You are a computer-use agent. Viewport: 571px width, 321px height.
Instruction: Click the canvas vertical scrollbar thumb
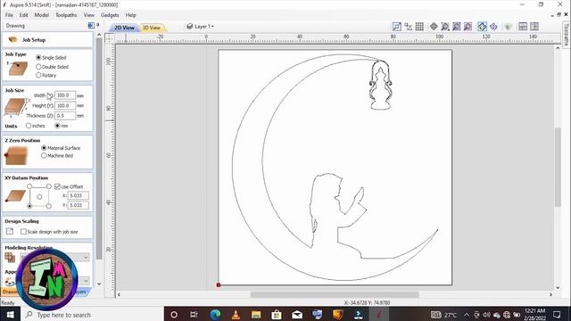tap(558, 168)
